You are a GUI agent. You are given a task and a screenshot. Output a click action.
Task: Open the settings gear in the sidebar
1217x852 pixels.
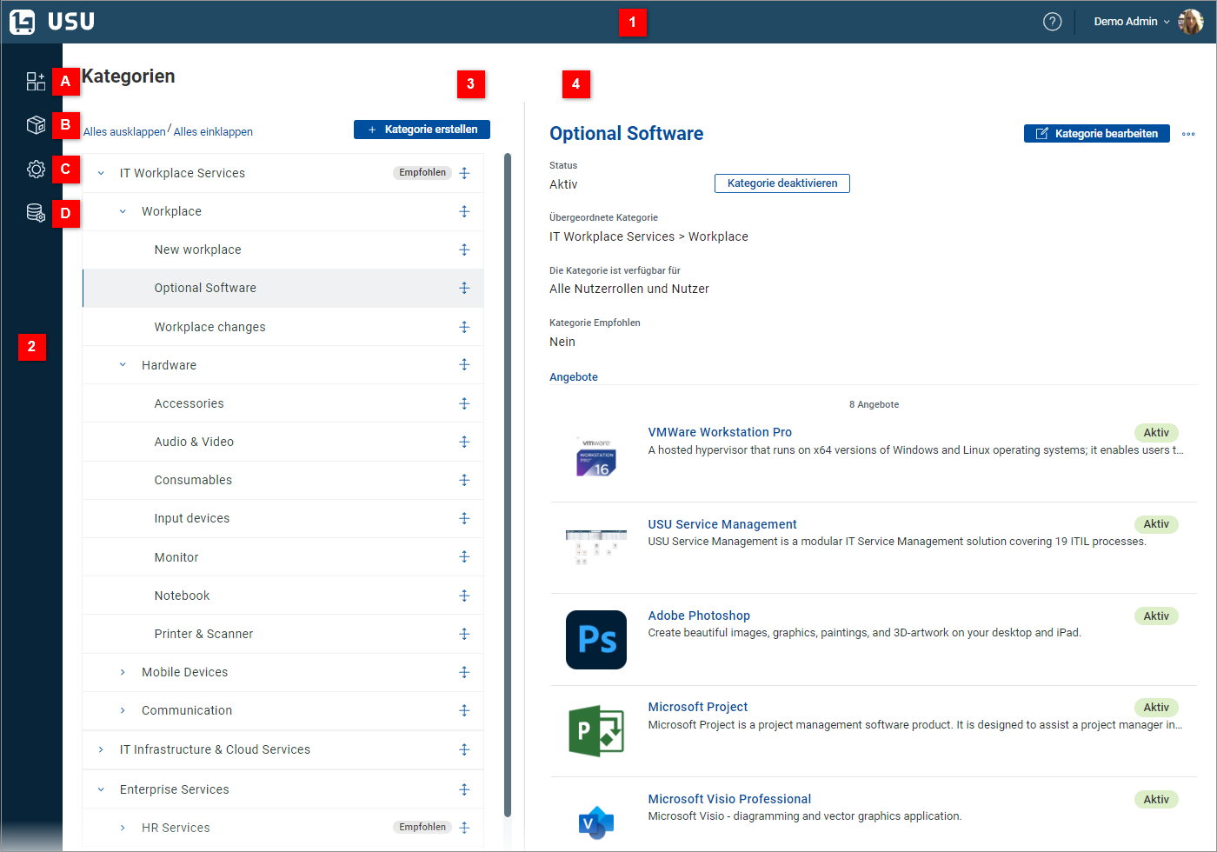pyautogui.click(x=36, y=169)
